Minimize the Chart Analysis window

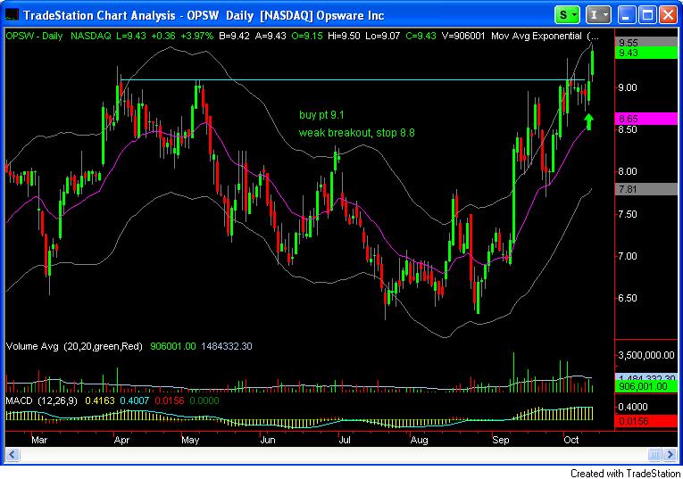[626, 15]
